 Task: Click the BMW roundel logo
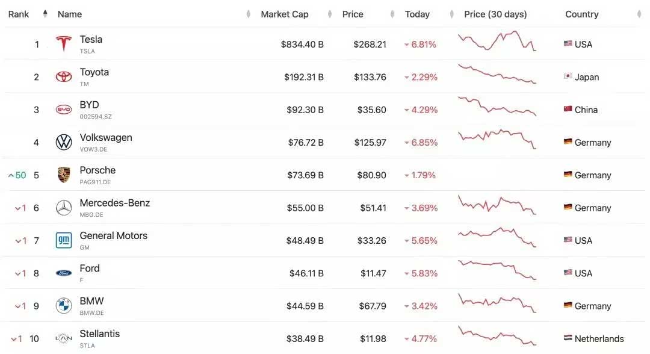(64, 306)
